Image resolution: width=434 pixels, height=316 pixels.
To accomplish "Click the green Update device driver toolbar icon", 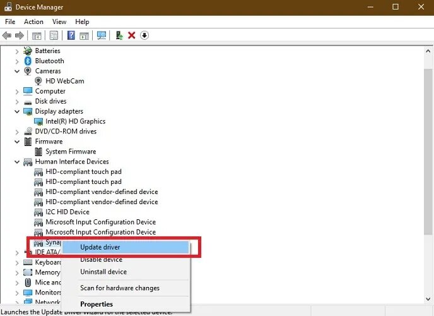I will coord(119,35).
